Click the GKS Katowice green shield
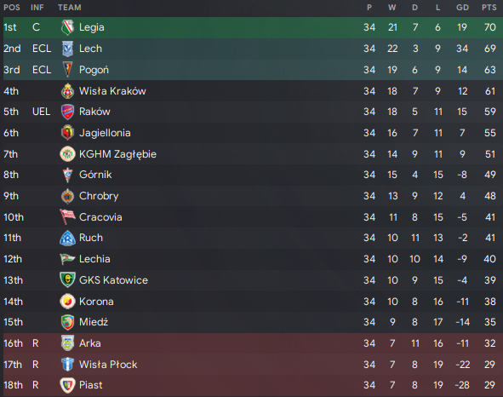The height and width of the screenshot is (397, 503). pos(67,279)
